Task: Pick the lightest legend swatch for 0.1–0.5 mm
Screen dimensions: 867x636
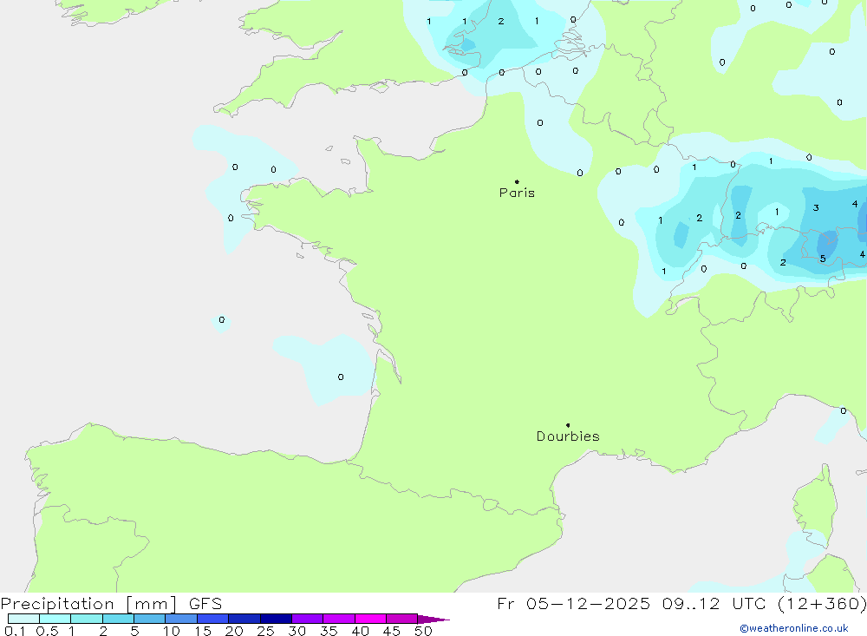Action: (23, 619)
